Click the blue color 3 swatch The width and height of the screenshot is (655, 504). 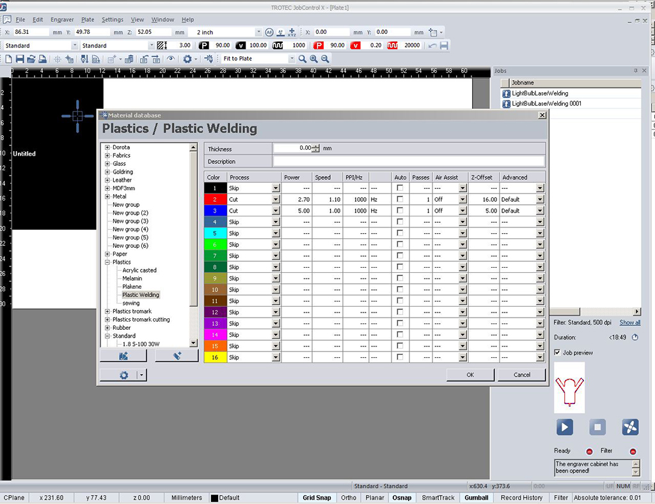215,211
